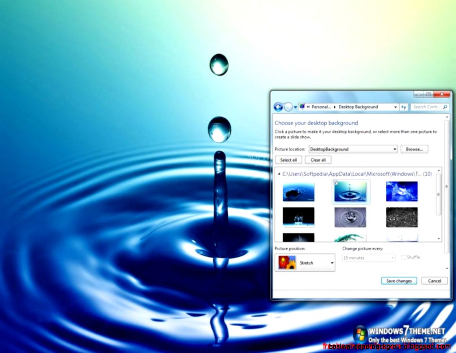Click the Forward navigation arrow button
Image resolution: width=456 pixels, height=353 pixels.
click(288, 107)
